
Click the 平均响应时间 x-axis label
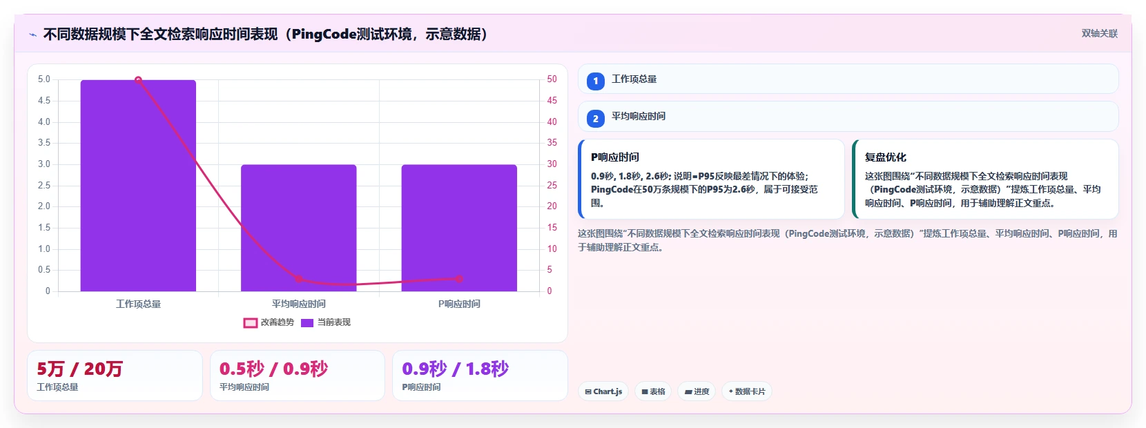(x=299, y=304)
